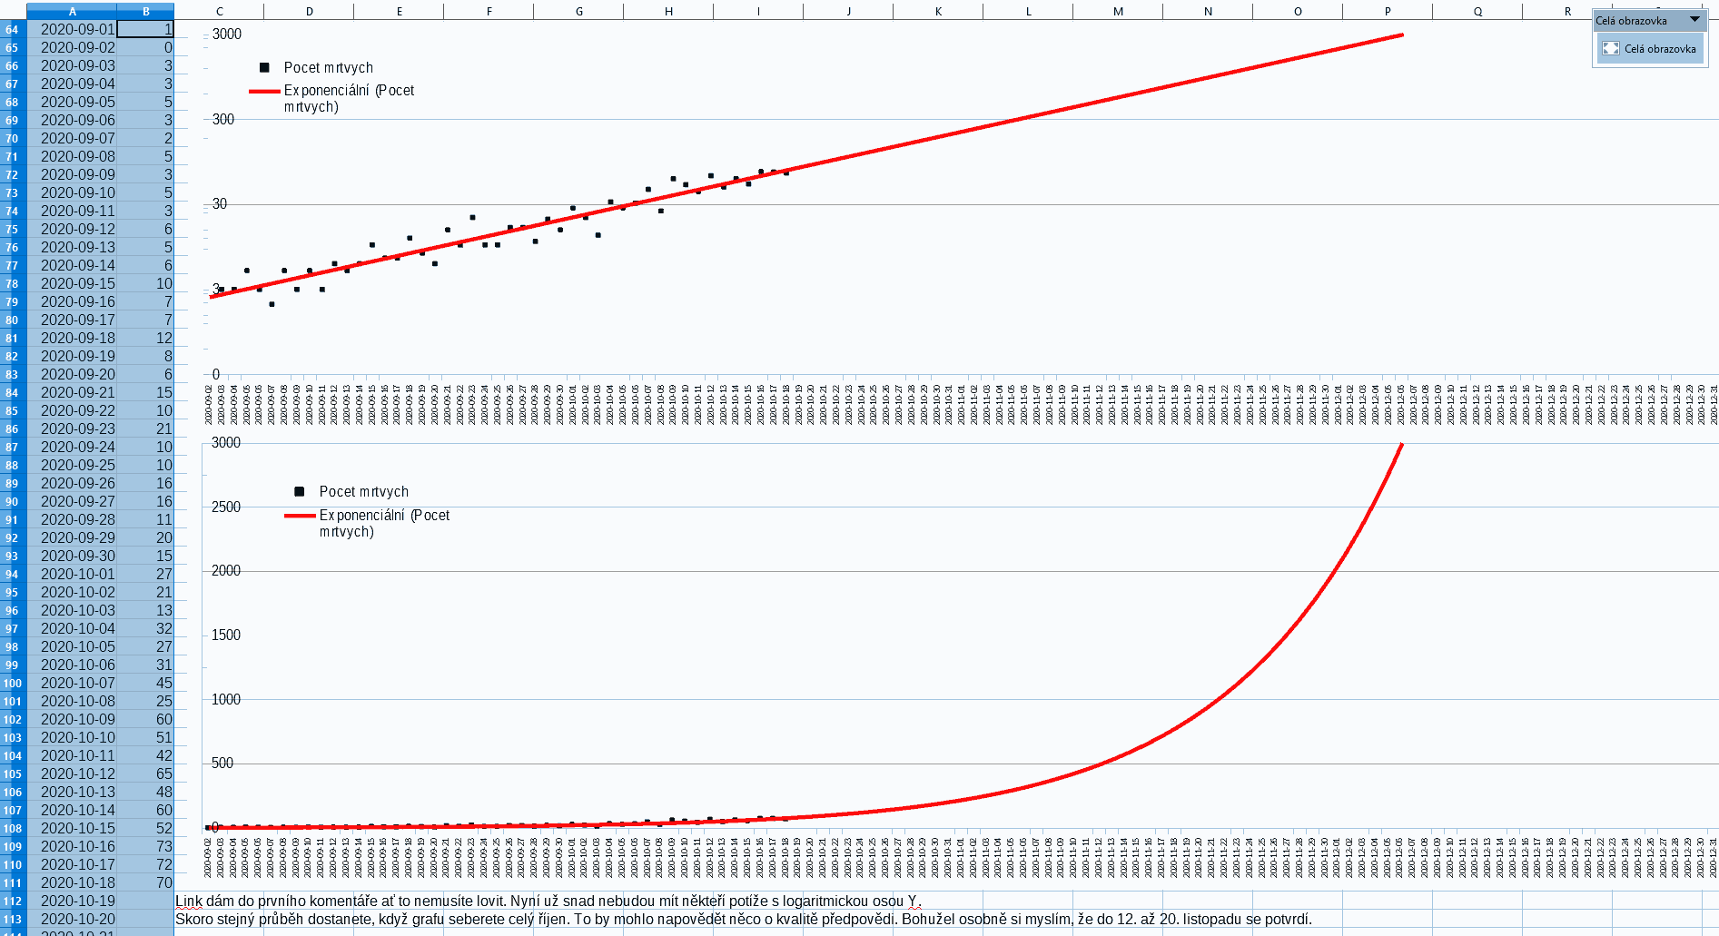Click lower chart legend entry Pocet mrtvych

tap(351, 492)
